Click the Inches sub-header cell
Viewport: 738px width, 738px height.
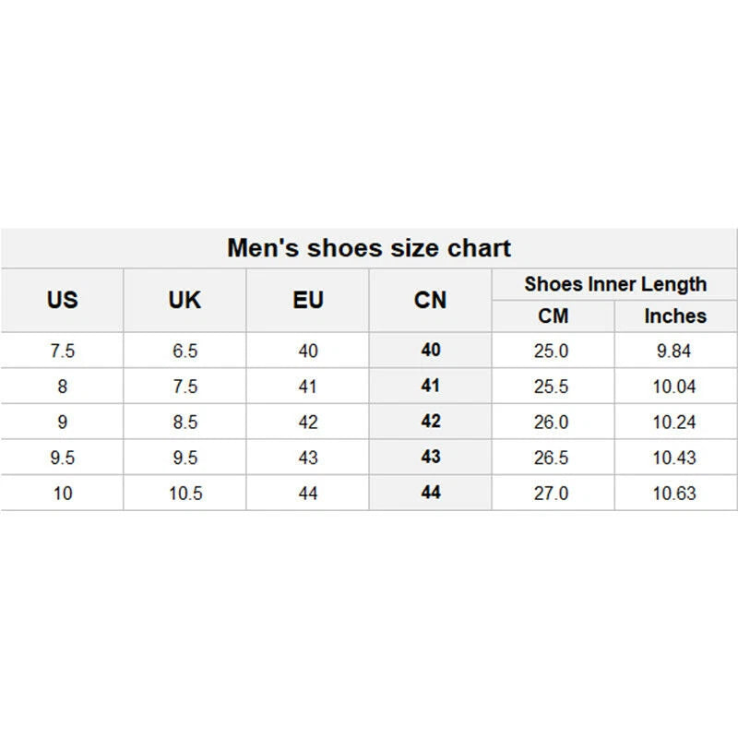pos(674,315)
